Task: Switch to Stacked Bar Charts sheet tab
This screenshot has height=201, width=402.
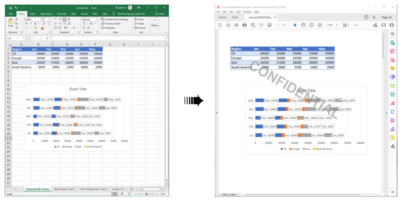Action: point(64,189)
